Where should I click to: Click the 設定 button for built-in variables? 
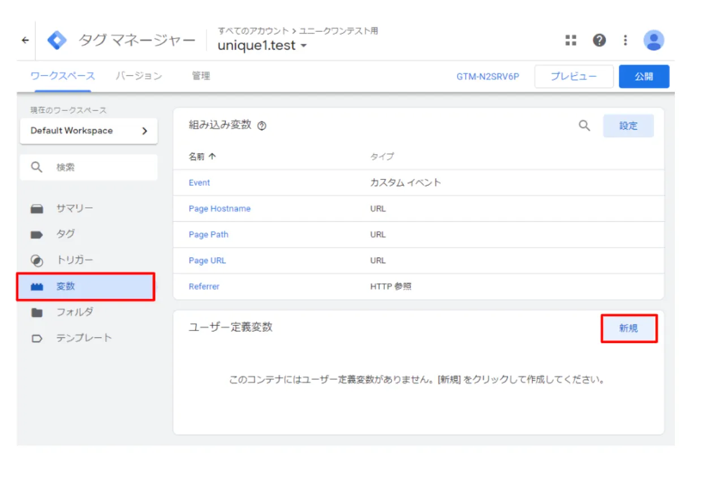coord(628,126)
